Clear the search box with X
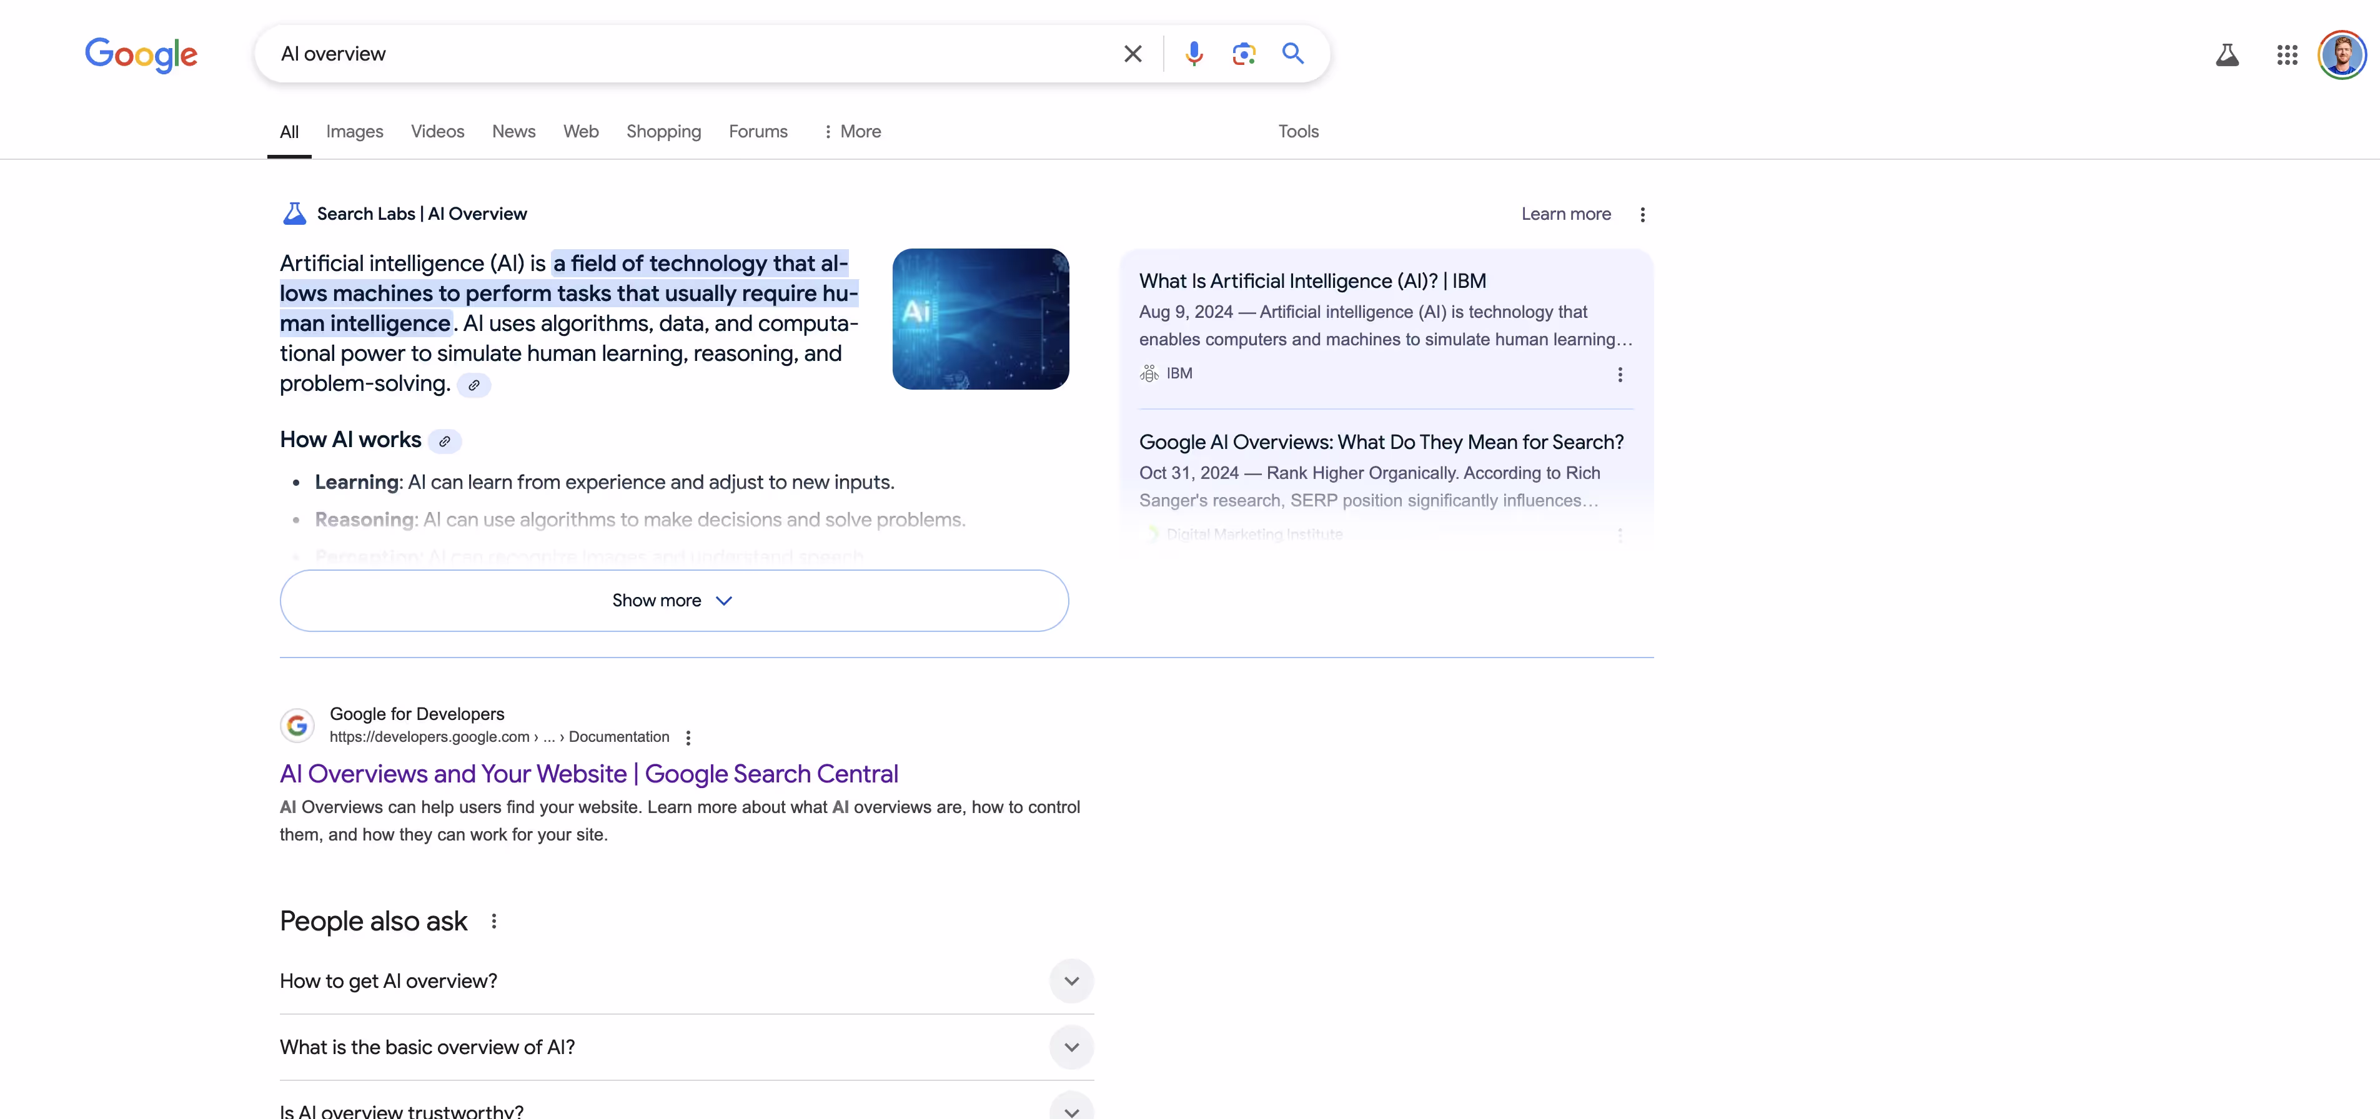2380x1119 pixels. point(1133,54)
